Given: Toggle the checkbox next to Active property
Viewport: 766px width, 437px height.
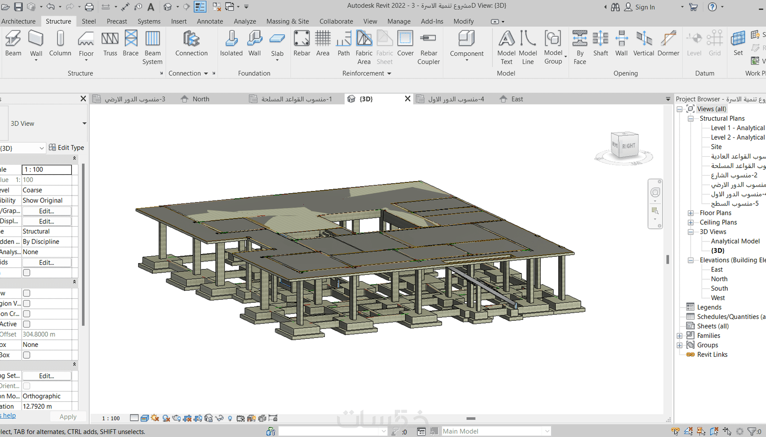Looking at the screenshot, I should pyautogui.click(x=27, y=324).
